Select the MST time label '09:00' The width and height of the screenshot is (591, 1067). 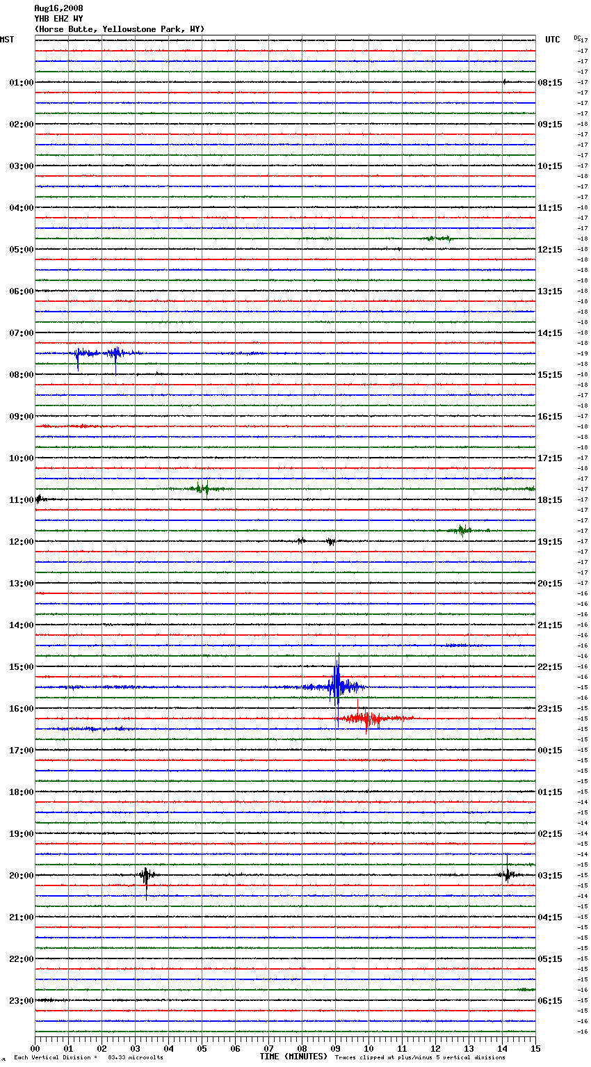tap(22, 417)
